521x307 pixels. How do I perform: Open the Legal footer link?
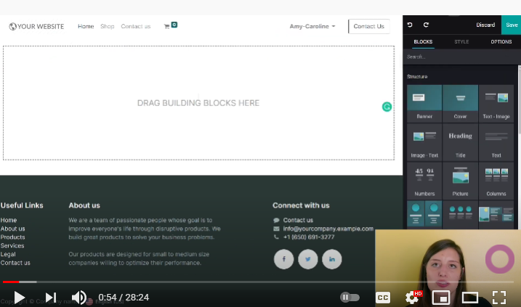click(x=8, y=254)
